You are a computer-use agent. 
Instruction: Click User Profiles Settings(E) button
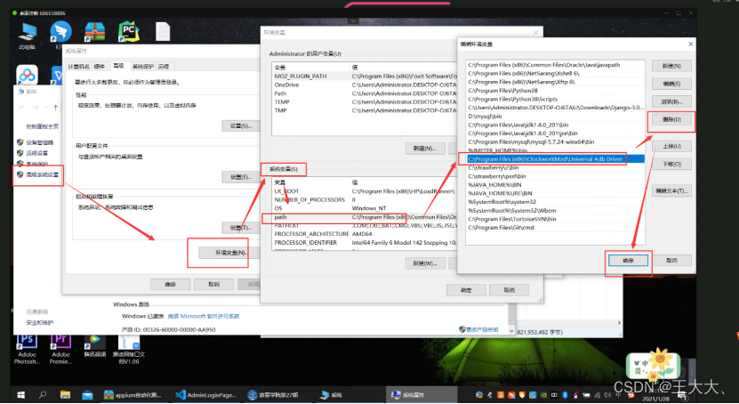click(x=240, y=177)
